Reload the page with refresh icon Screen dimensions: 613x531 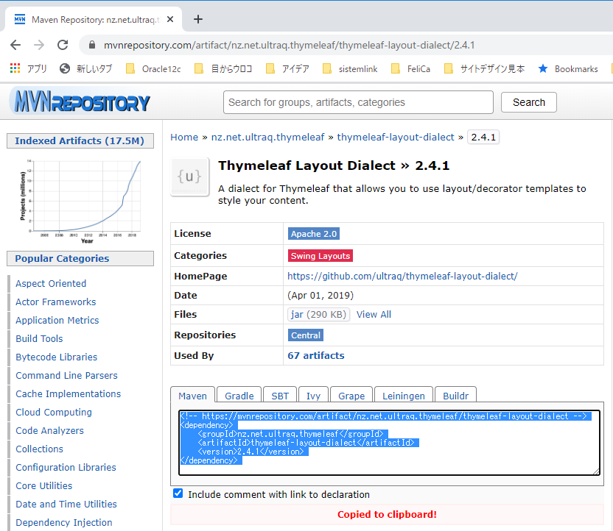pos(63,45)
